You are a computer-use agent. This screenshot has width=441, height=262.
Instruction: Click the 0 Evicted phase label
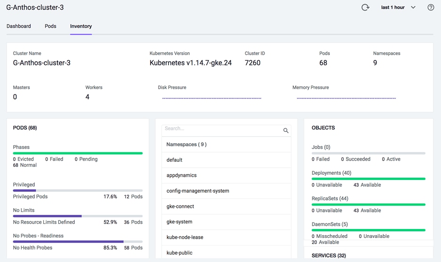click(24, 159)
